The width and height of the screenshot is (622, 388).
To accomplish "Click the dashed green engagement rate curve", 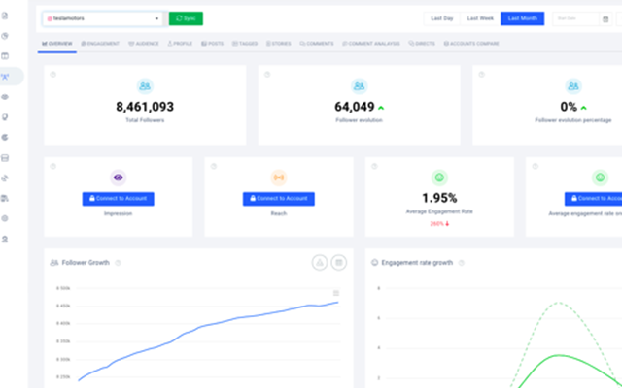I will [x=558, y=303].
